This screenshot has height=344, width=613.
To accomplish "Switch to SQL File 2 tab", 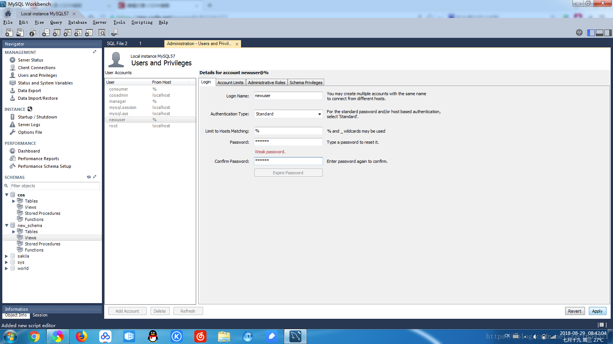I will pyautogui.click(x=117, y=44).
